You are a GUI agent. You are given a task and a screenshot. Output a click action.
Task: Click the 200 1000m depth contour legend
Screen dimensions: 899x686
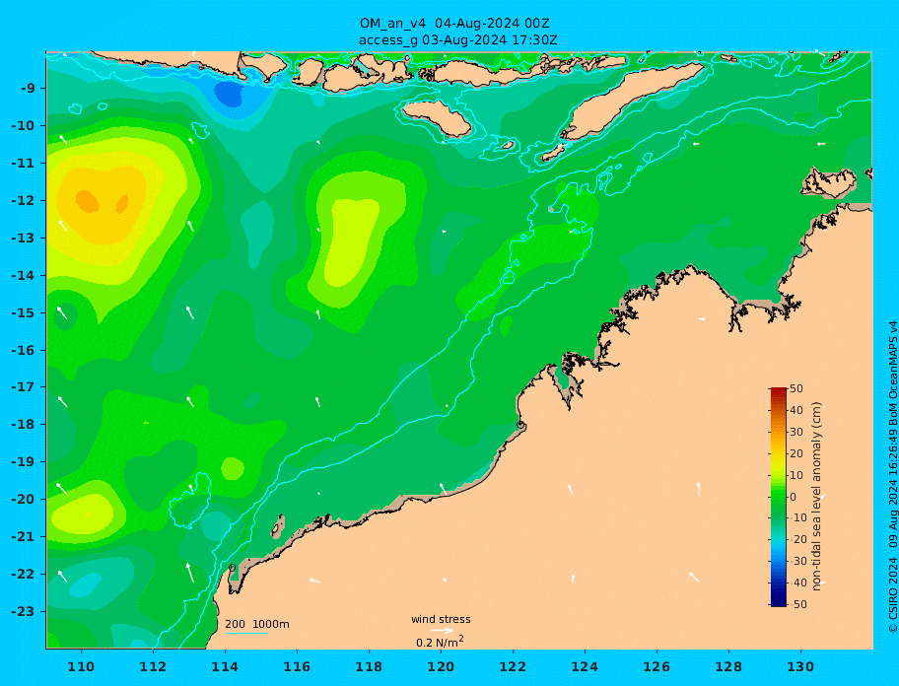[x=257, y=624]
